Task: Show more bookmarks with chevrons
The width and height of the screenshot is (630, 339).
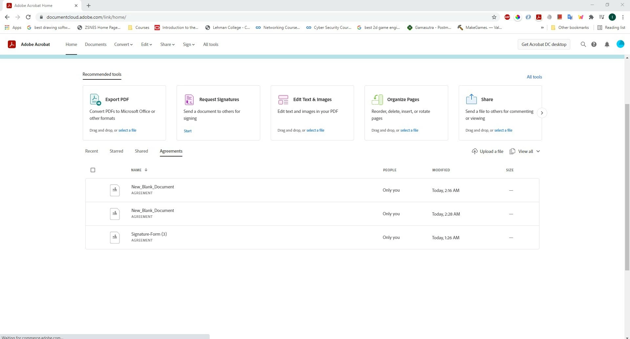Action: [542, 28]
